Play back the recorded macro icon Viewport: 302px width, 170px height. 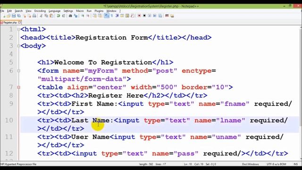[150, 16]
